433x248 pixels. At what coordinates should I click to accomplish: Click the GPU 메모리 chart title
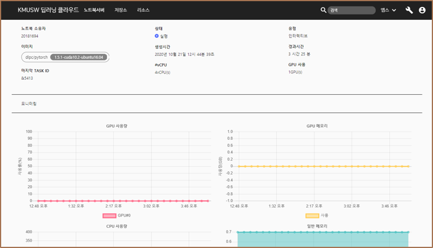coord(317,126)
